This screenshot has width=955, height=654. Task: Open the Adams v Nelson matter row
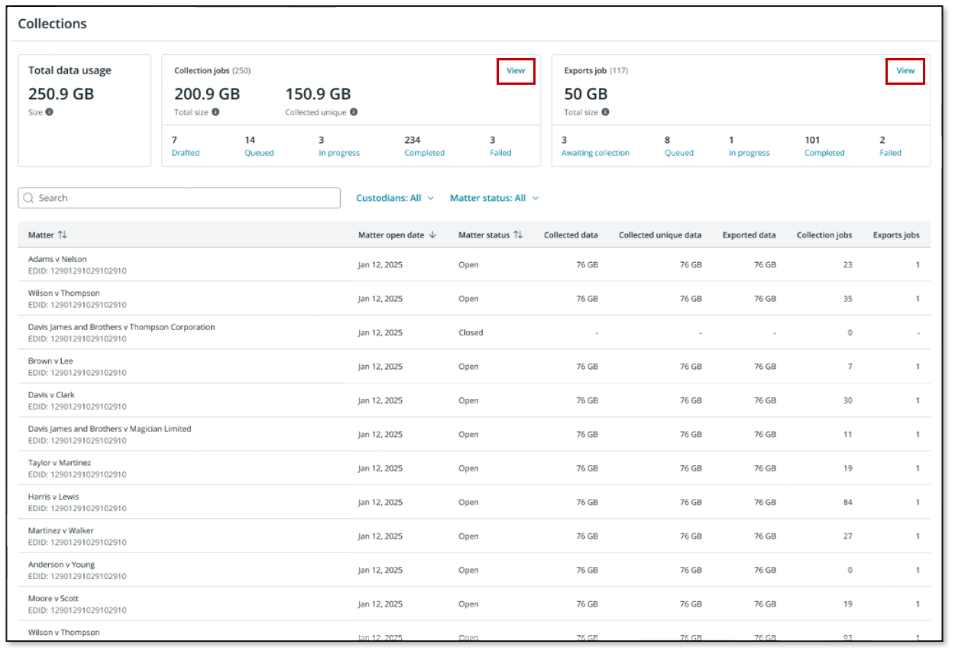57,260
